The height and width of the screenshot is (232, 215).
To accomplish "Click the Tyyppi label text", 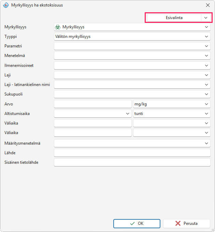I will (11, 37).
